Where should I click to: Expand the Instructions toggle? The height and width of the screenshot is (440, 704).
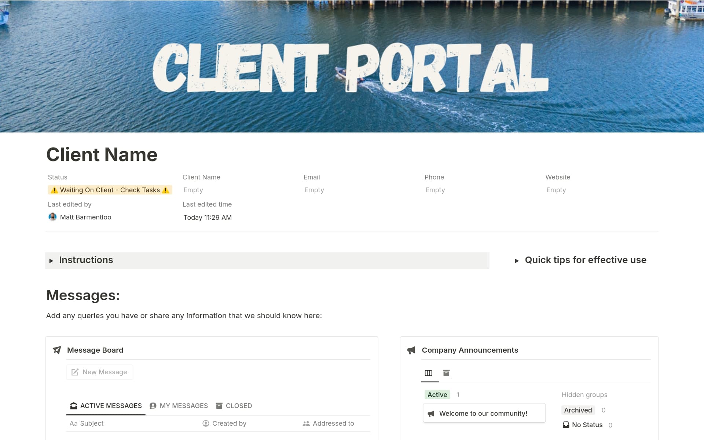[x=51, y=261]
